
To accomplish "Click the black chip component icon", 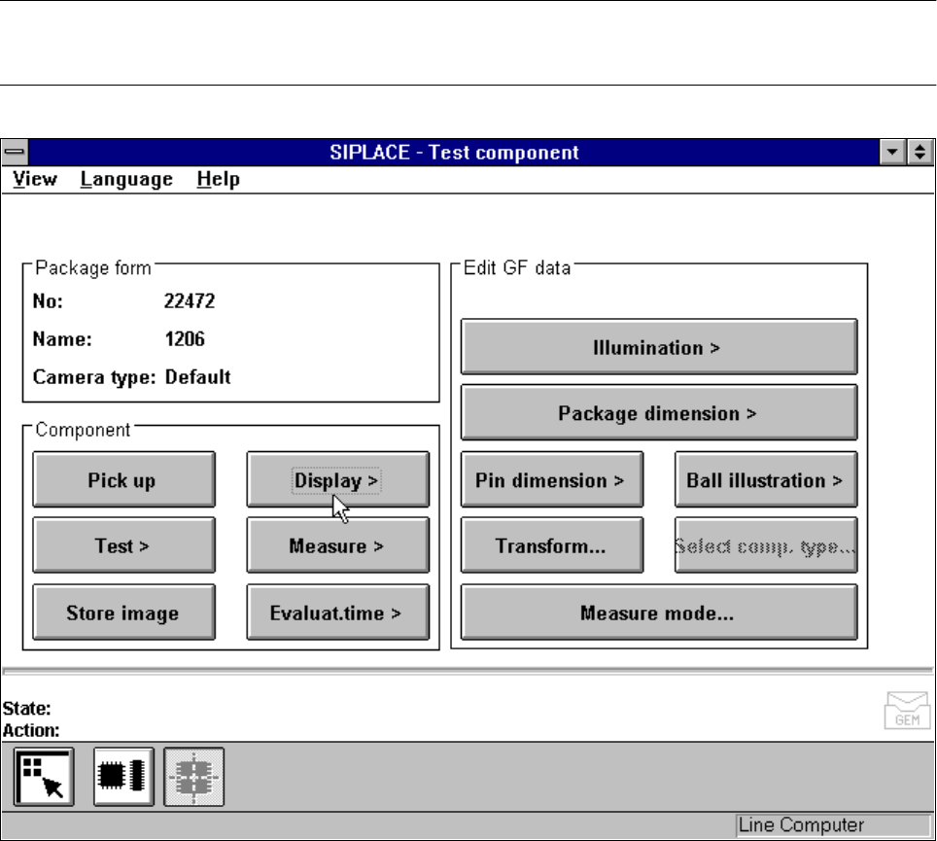I will click(x=123, y=777).
